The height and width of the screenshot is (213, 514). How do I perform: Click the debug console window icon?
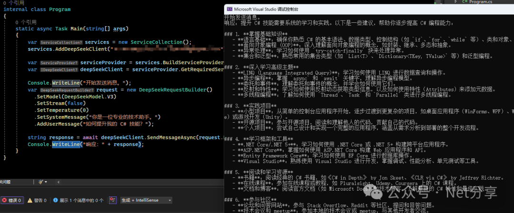(x=230, y=9)
